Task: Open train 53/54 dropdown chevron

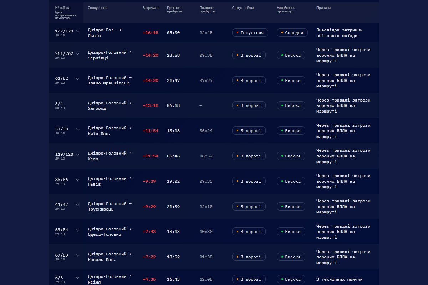Action: click(x=78, y=230)
